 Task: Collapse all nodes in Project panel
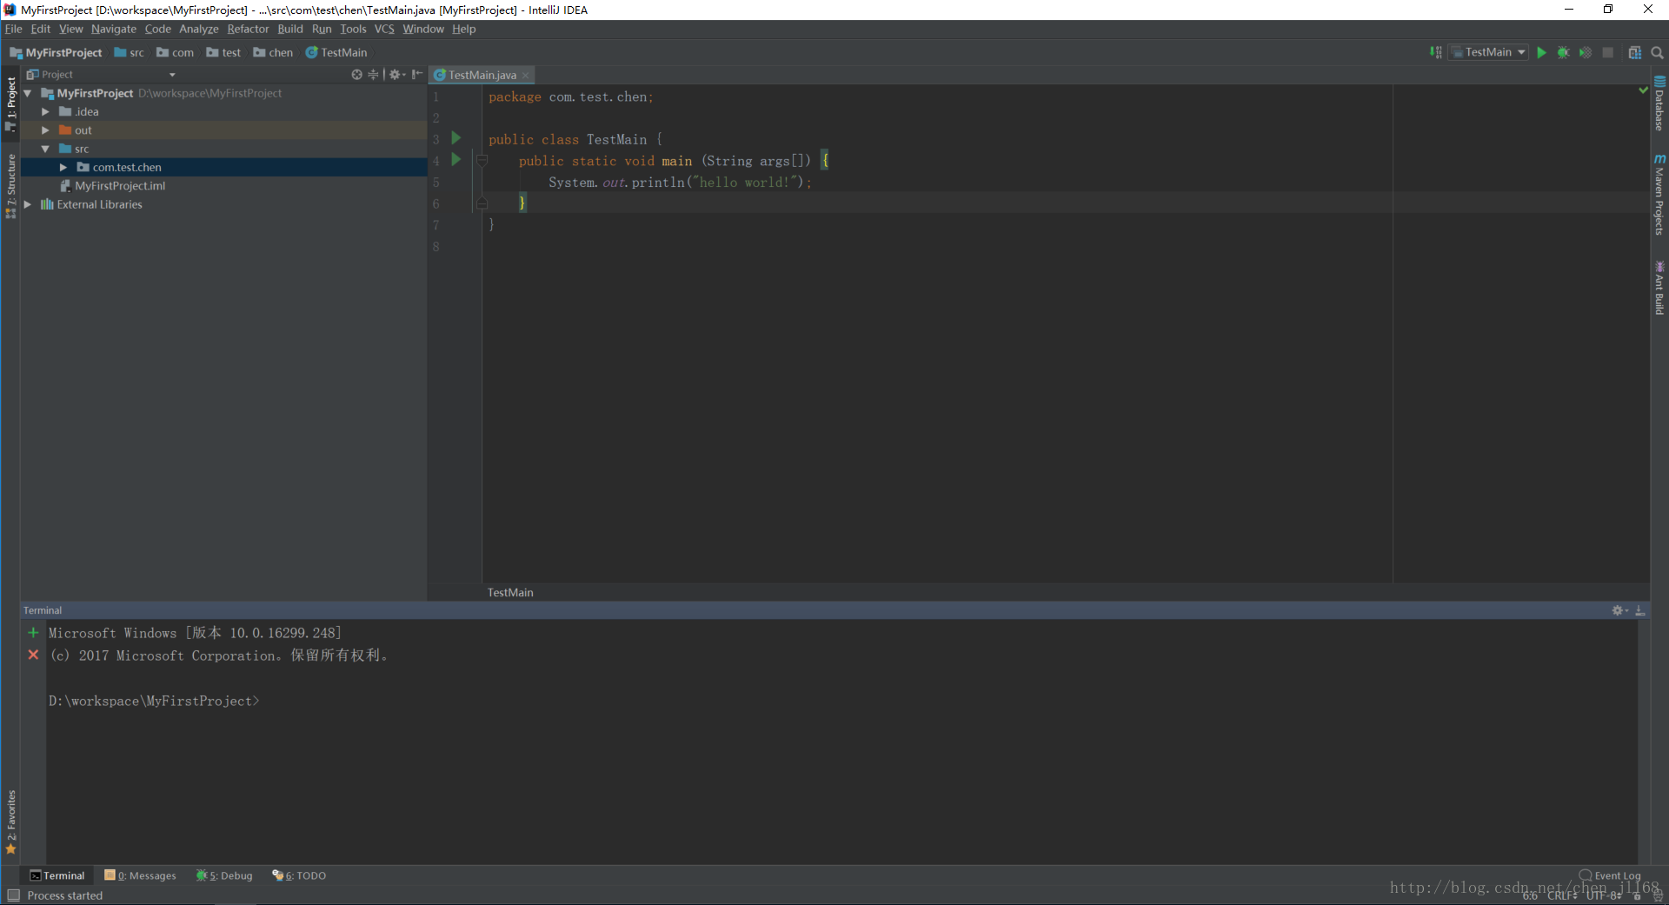pyautogui.click(x=373, y=75)
